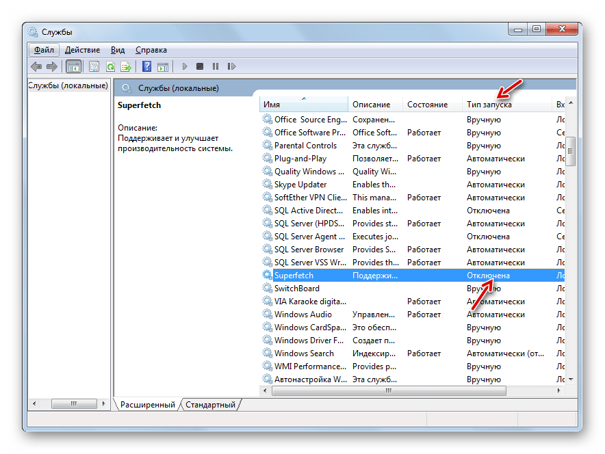
Task: Pause the service with the pause icon
Action: pyautogui.click(x=216, y=66)
